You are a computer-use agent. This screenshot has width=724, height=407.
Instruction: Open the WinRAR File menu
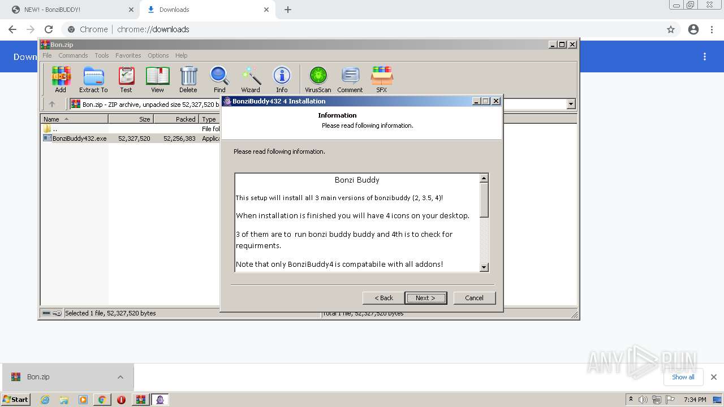47,55
